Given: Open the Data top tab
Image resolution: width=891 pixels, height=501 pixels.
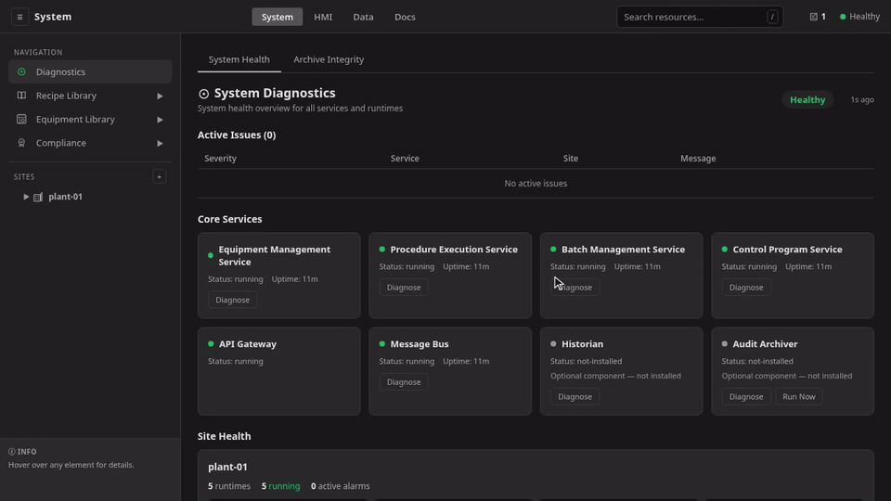Looking at the screenshot, I should click(x=363, y=17).
